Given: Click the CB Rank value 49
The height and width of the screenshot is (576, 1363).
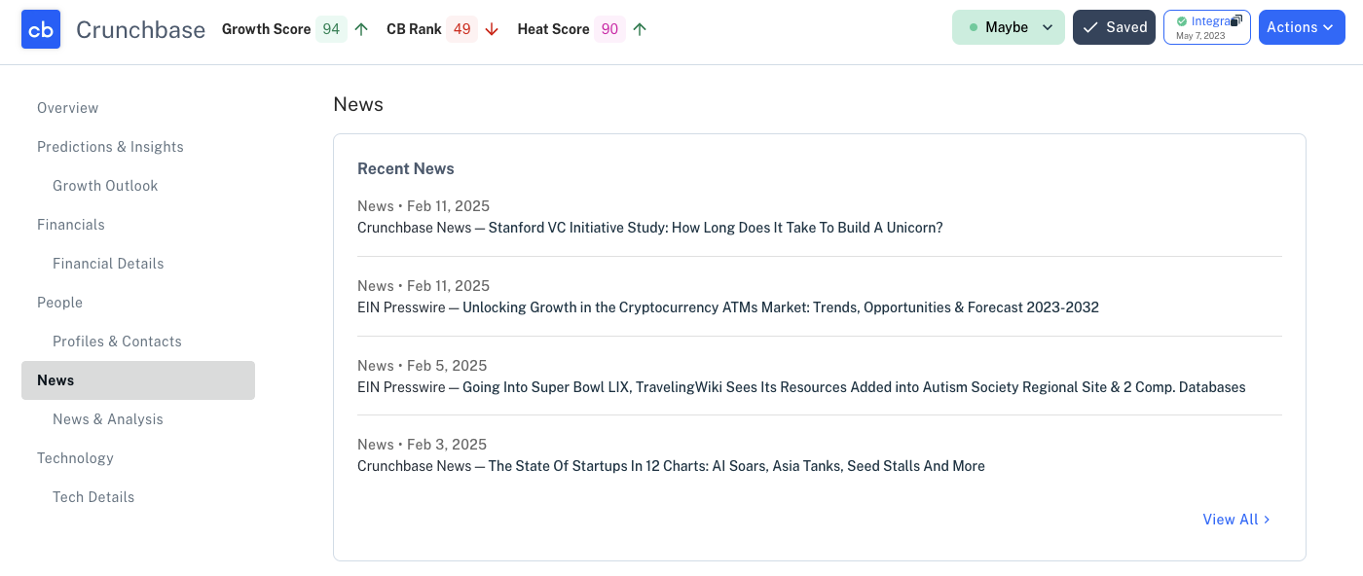Looking at the screenshot, I should pos(462,29).
